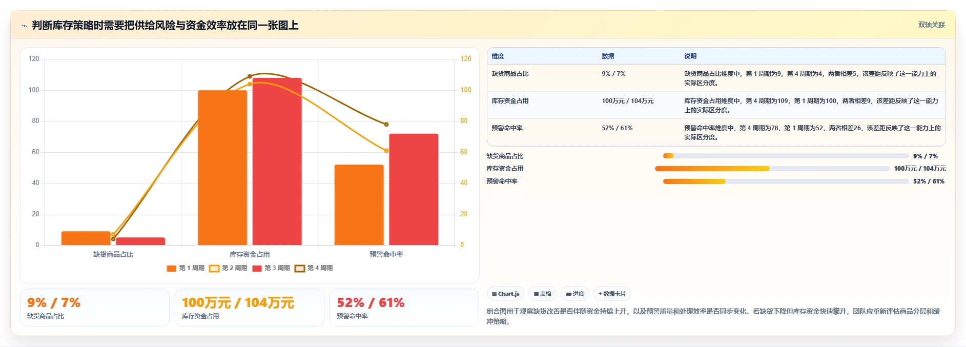
Task: Click the 缺货商品占比 x-axis label
Action: [113, 254]
